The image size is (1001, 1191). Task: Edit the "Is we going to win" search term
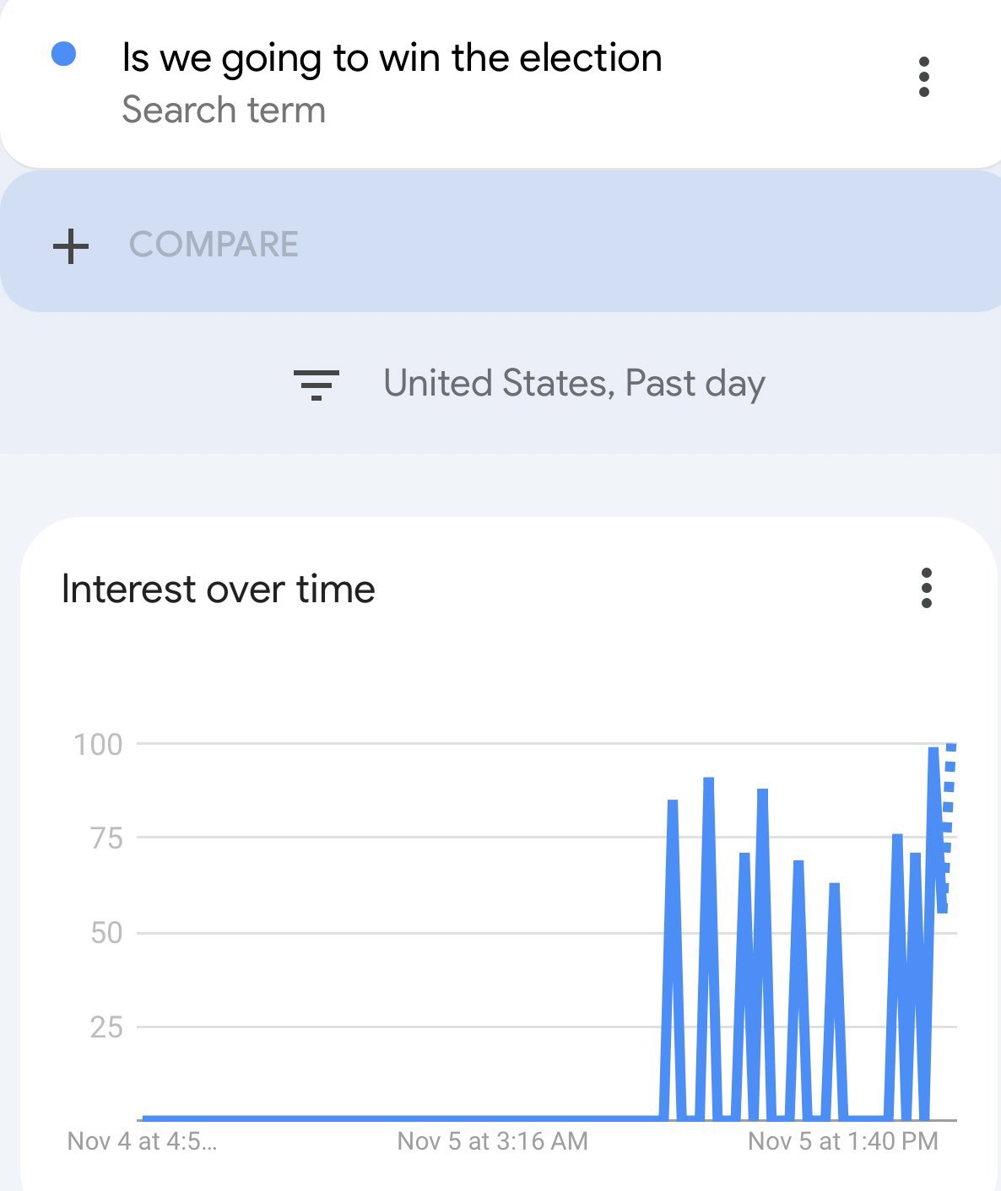click(392, 58)
